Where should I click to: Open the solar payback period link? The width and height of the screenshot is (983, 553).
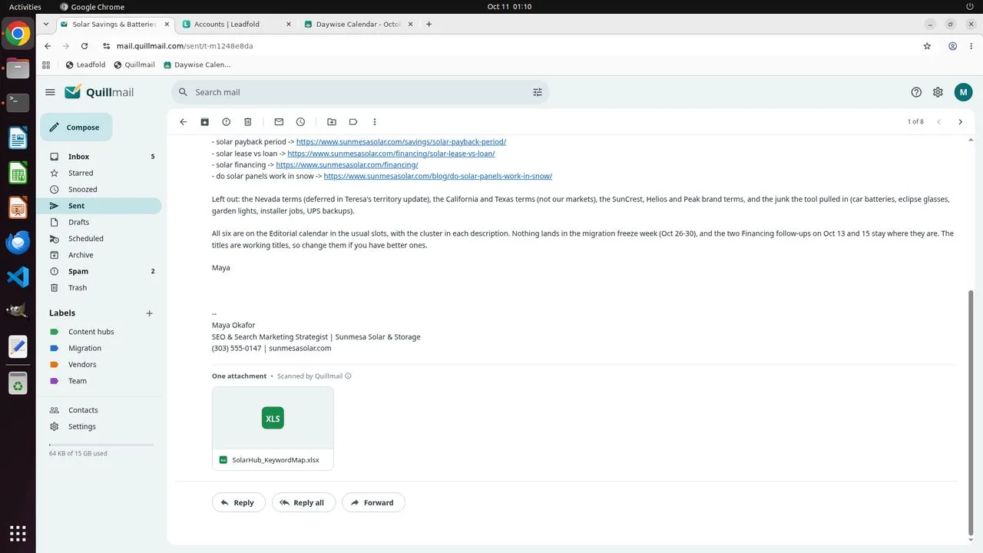pyautogui.click(x=401, y=142)
